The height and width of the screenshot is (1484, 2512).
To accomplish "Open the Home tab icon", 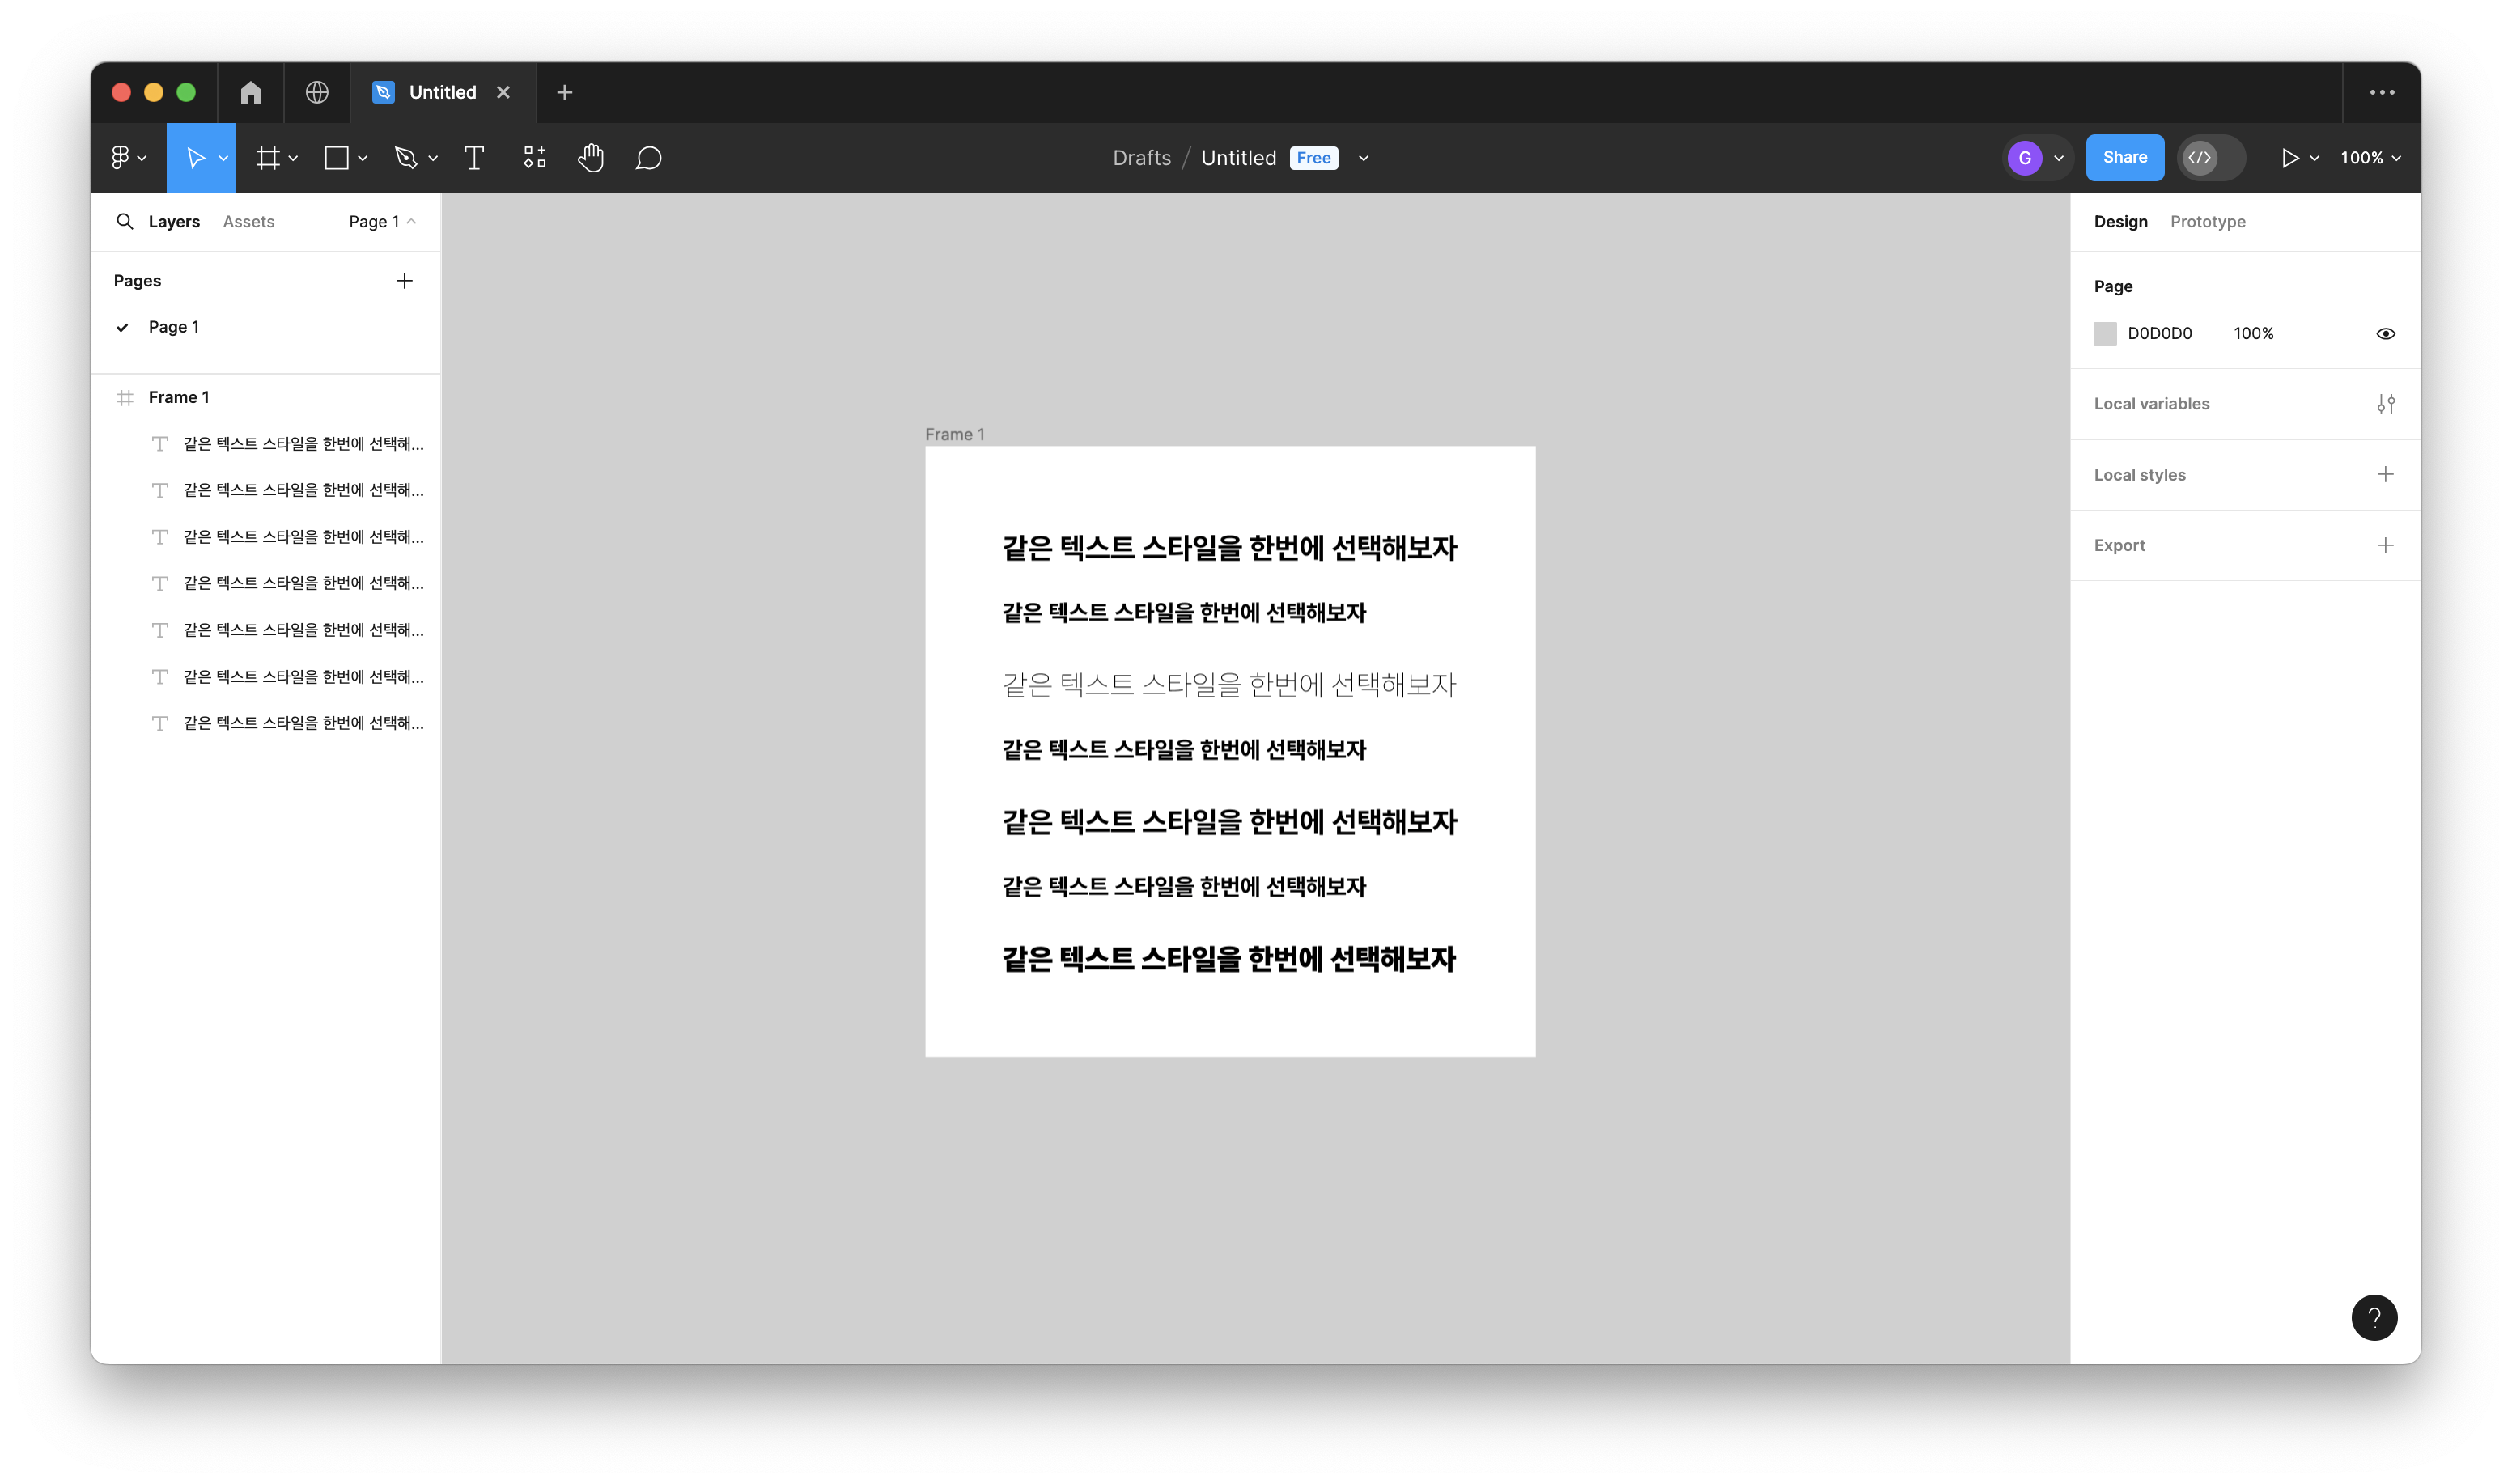I will (x=250, y=92).
